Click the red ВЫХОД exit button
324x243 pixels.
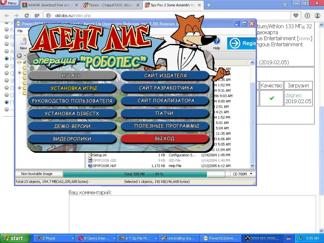click(x=165, y=139)
